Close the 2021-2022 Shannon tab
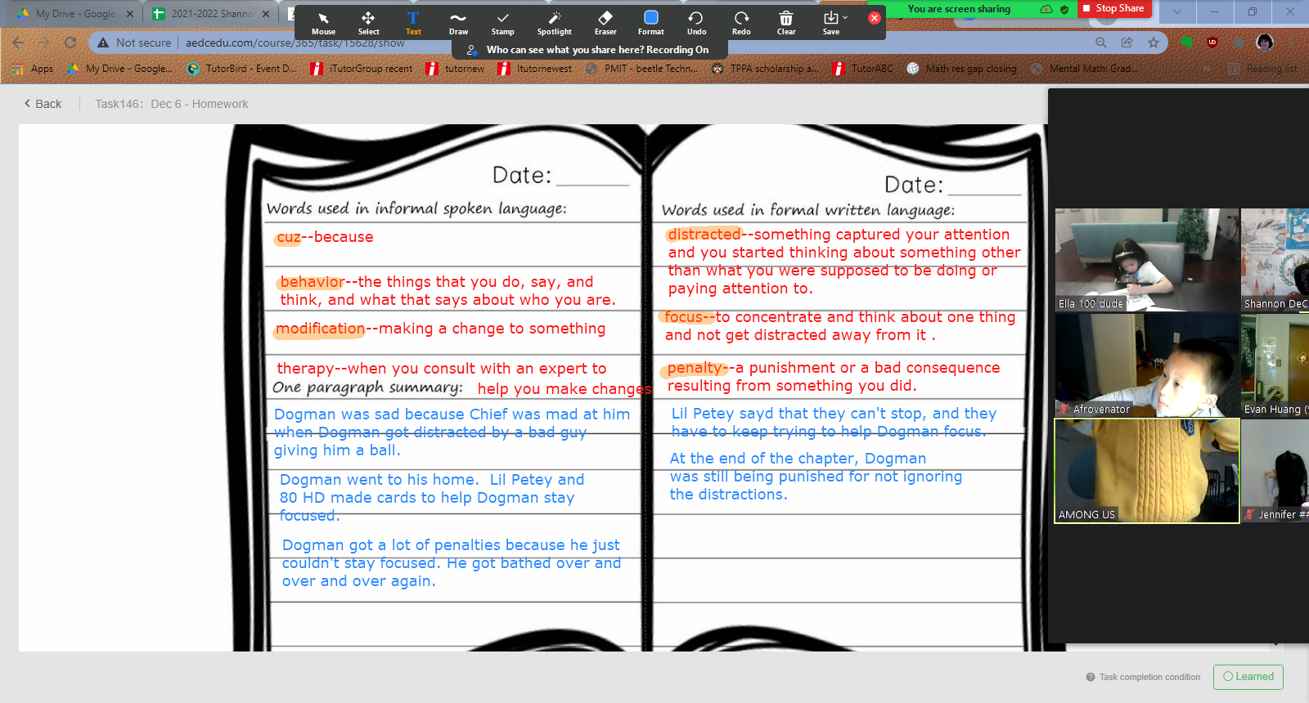 (x=266, y=14)
